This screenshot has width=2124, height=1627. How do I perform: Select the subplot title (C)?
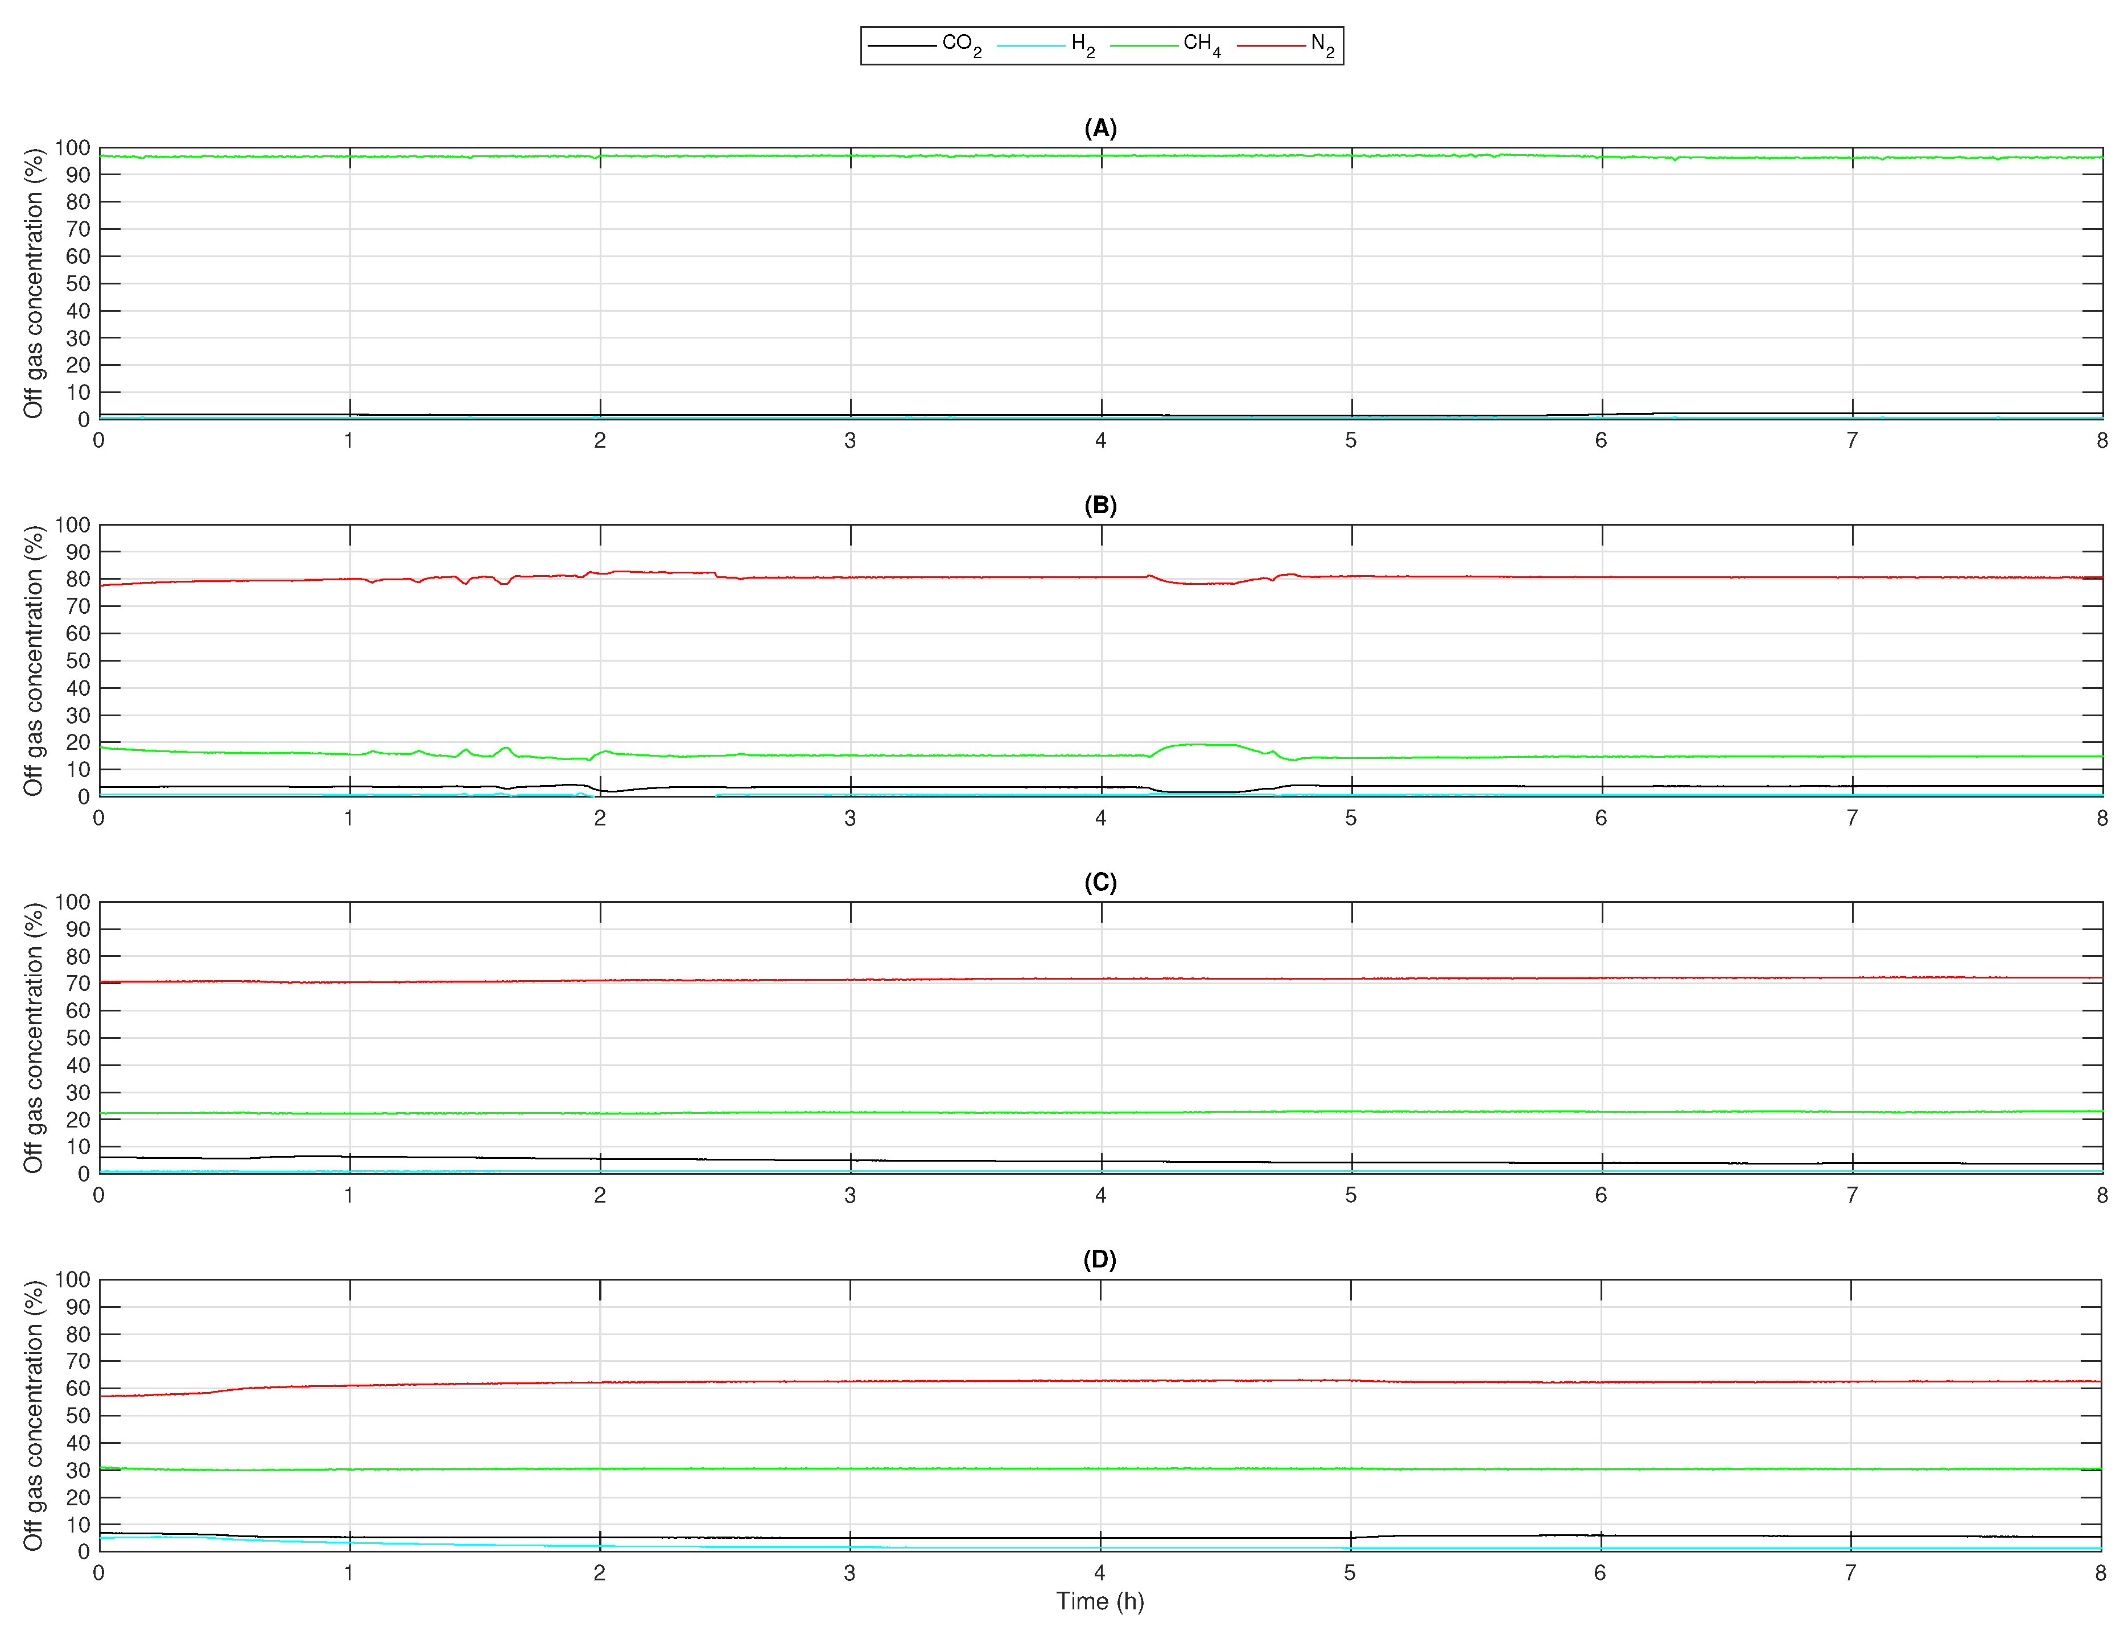1100,883
